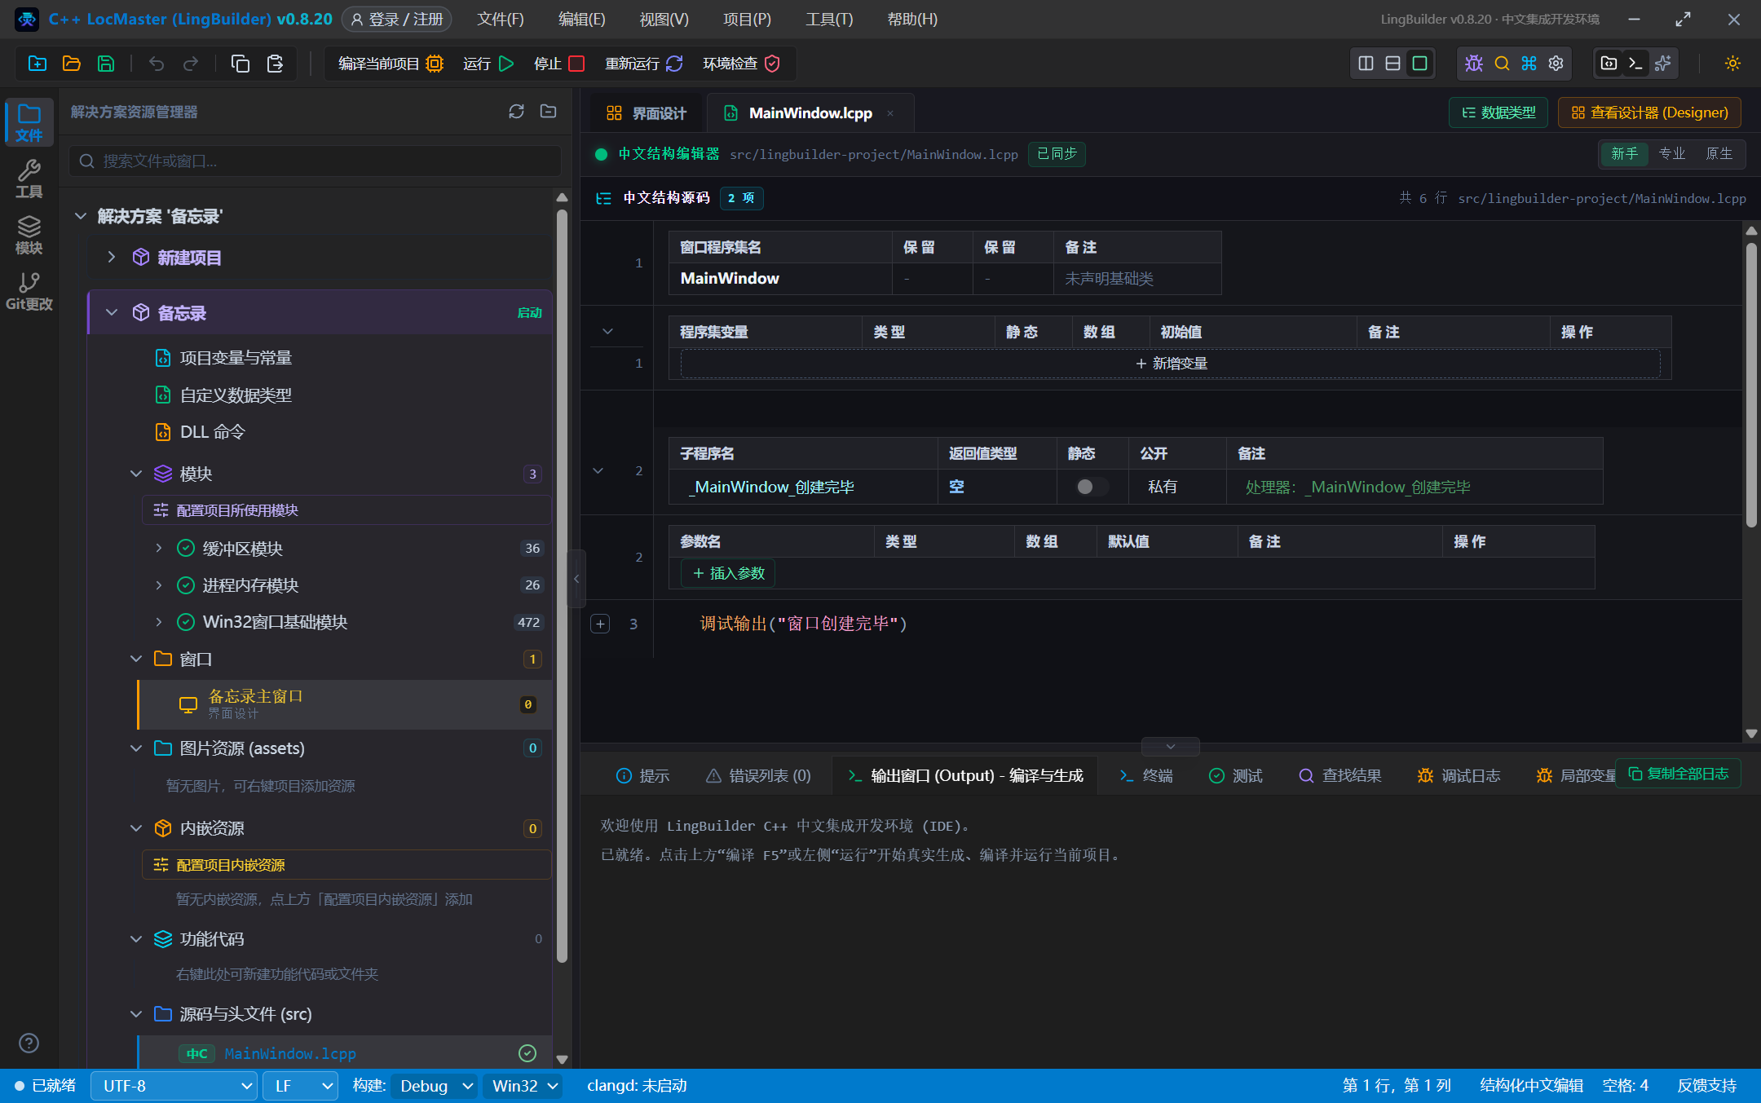Open the terminal prompt toolbar icon
Image resolution: width=1761 pixels, height=1103 pixels.
coord(1635,64)
